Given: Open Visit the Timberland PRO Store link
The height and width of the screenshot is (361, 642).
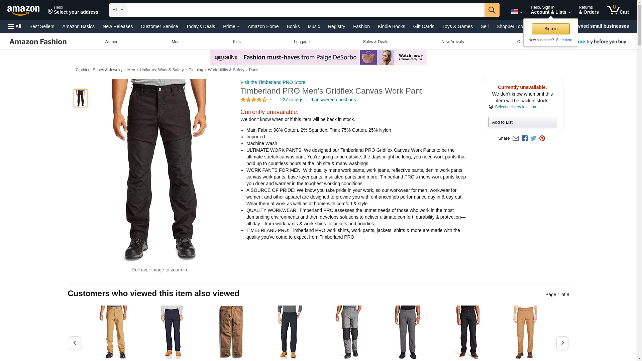Looking at the screenshot, I should click(x=273, y=82).
